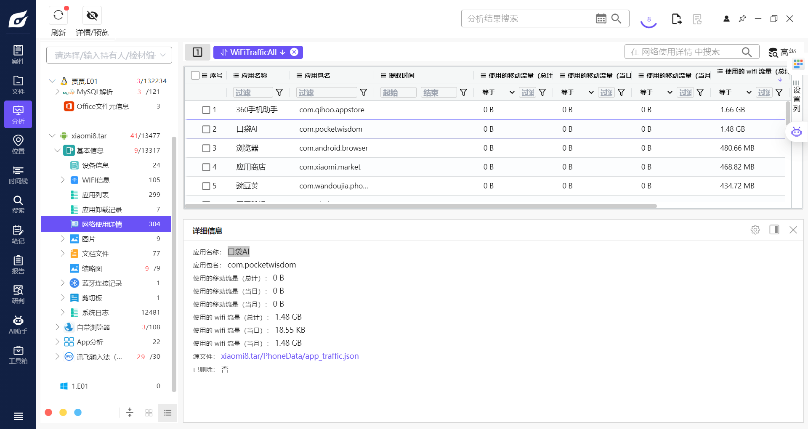808x429 pixels.
Task: Open the 报告 report sidebar section
Action: coord(18,265)
